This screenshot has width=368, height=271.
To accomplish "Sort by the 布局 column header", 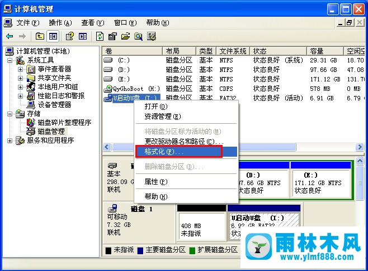I will click(x=179, y=51).
